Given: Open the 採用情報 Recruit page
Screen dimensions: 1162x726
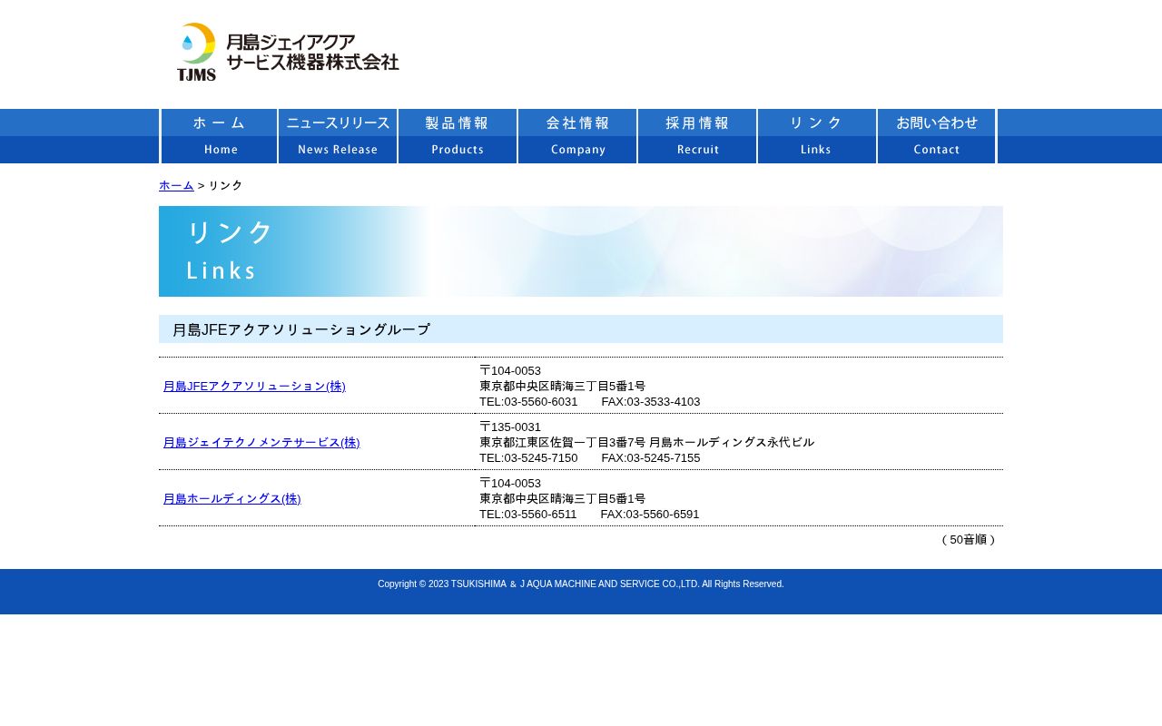Looking at the screenshot, I should click(697, 136).
